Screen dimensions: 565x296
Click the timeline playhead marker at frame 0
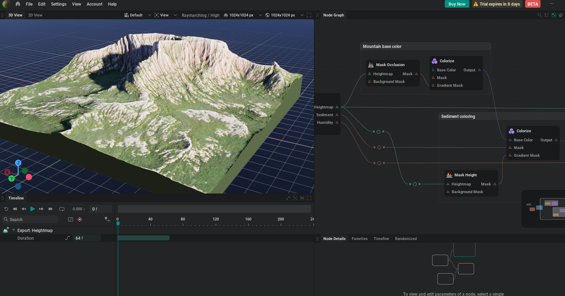click(x=118, y=223)
